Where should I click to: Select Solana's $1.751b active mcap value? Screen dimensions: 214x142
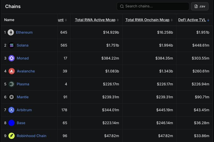pos(113,45)
